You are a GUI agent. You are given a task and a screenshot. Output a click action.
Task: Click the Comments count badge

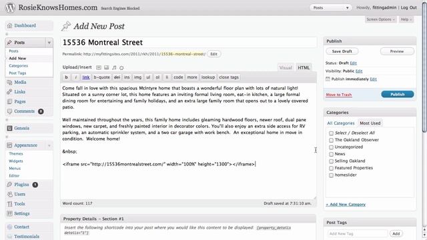(41, 111)
